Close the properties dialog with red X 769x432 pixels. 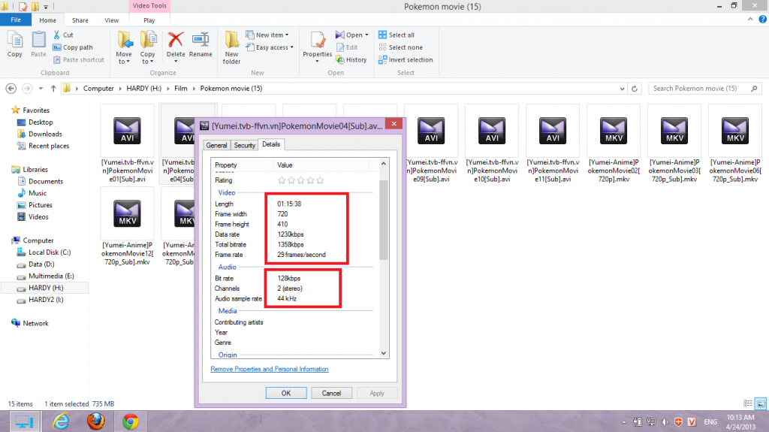click(394, 124)
